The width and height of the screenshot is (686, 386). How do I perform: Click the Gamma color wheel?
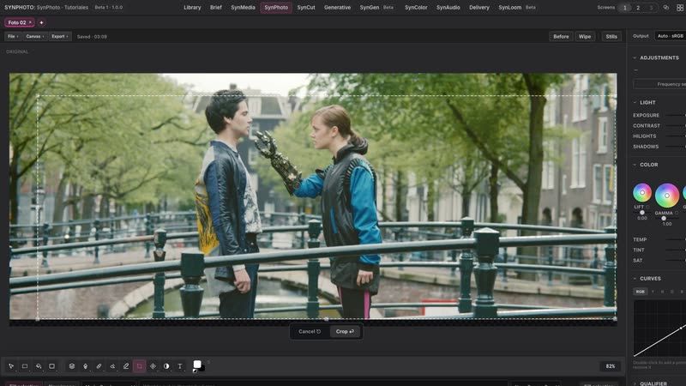pos(667,196)
